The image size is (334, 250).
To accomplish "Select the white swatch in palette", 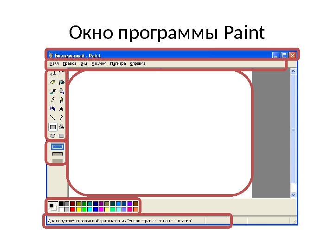I will [x=61, y=209].
